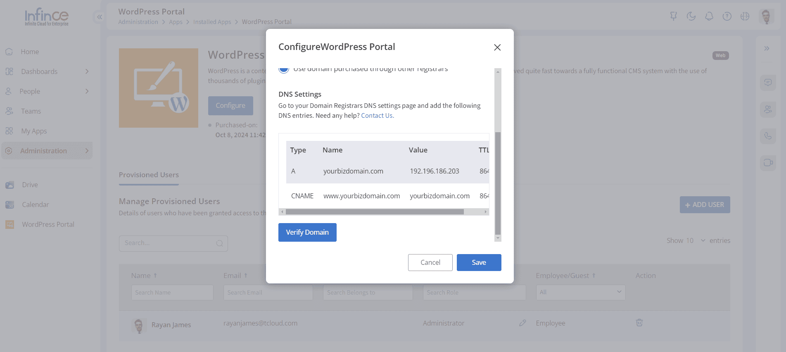
Task: Open the Employee/Guest 'All' dropdown
Action: tap(581, 293)
